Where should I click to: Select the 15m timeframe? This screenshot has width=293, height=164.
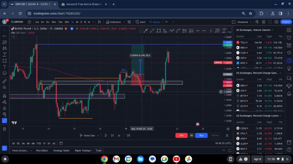(60, 22)
